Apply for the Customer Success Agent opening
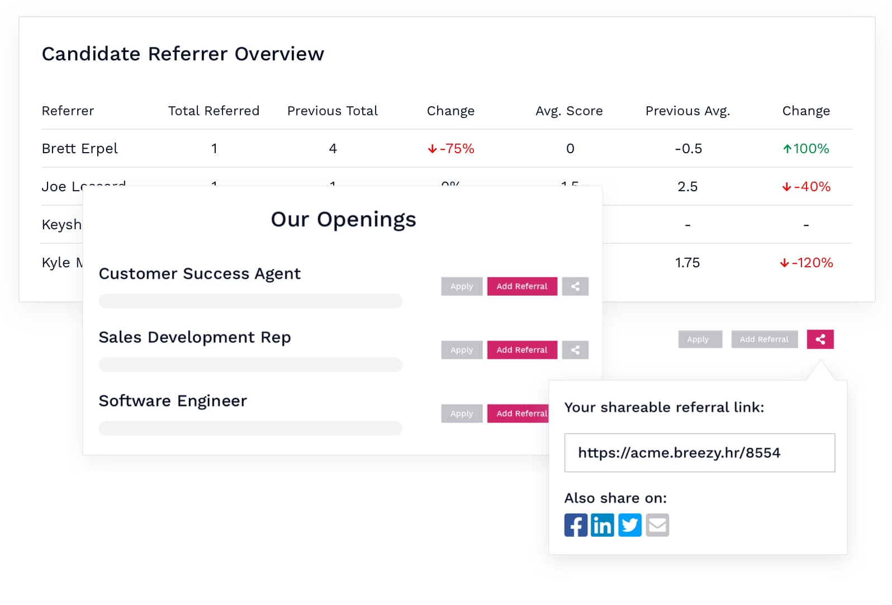892x605 pixels. click(461, 286)
